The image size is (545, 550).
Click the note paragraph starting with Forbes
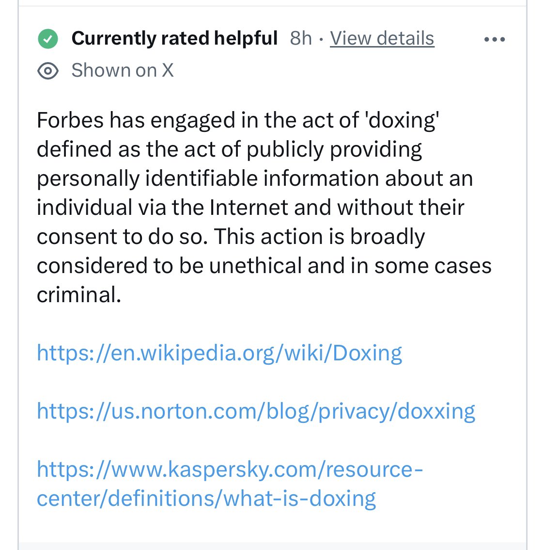(264, 207)
